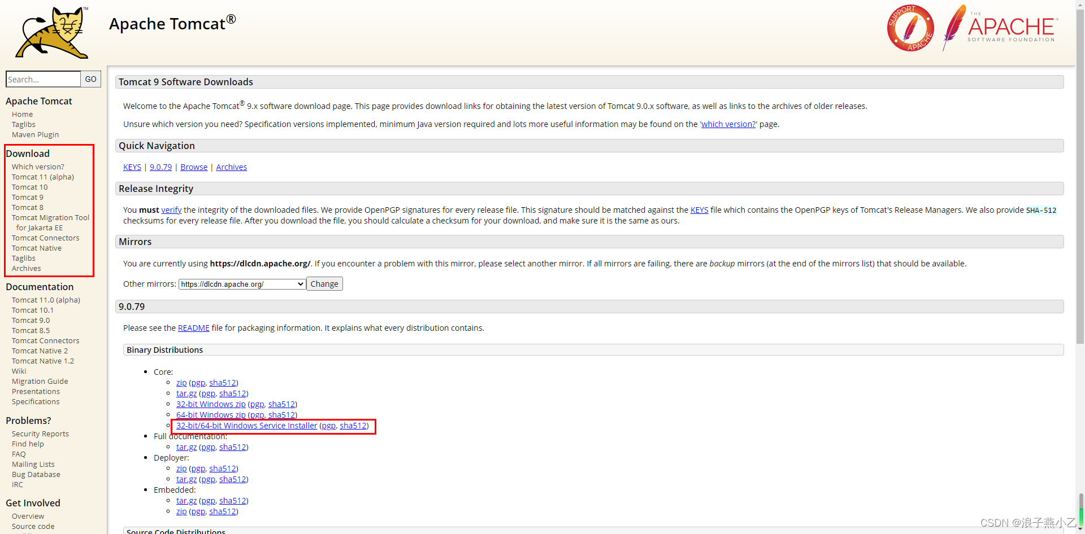The height and width of the screenshot is (534, 1085).
Task: Open Tomcat Migration Tool for Jakarta EE
Action: (x=50, y=222)
